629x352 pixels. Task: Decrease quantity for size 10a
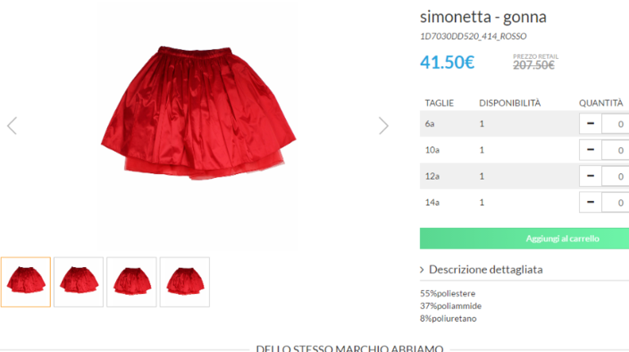pyautogui.click(x=590, y=150)
